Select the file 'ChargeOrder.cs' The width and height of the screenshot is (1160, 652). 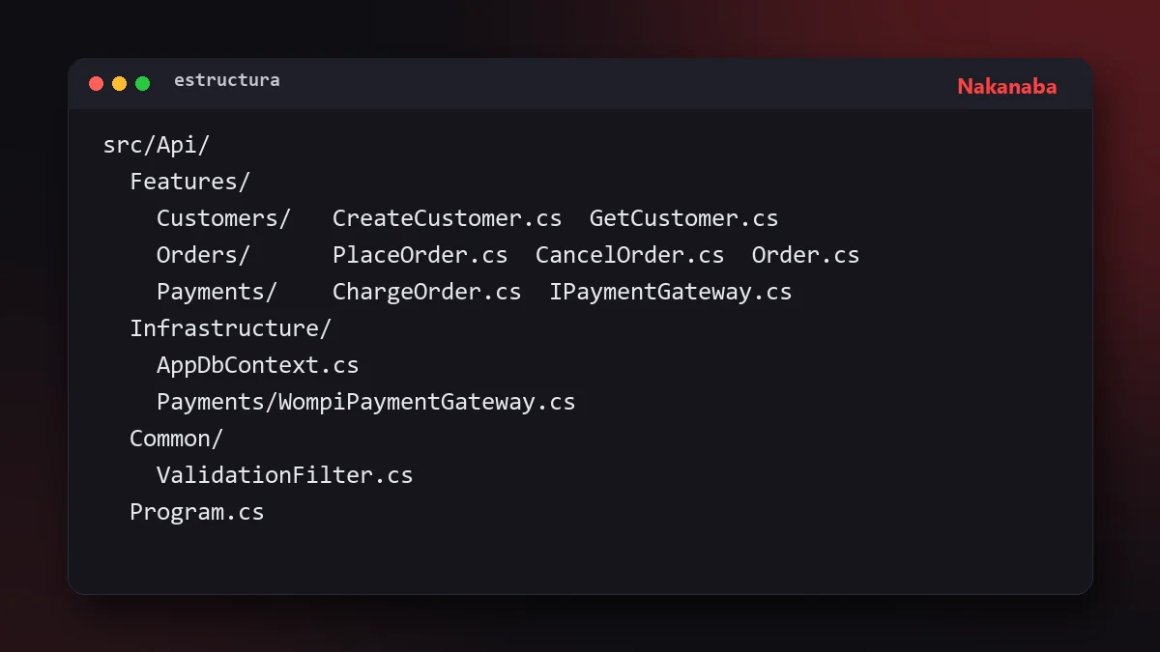pyautogui.click(x=427, y=292)
